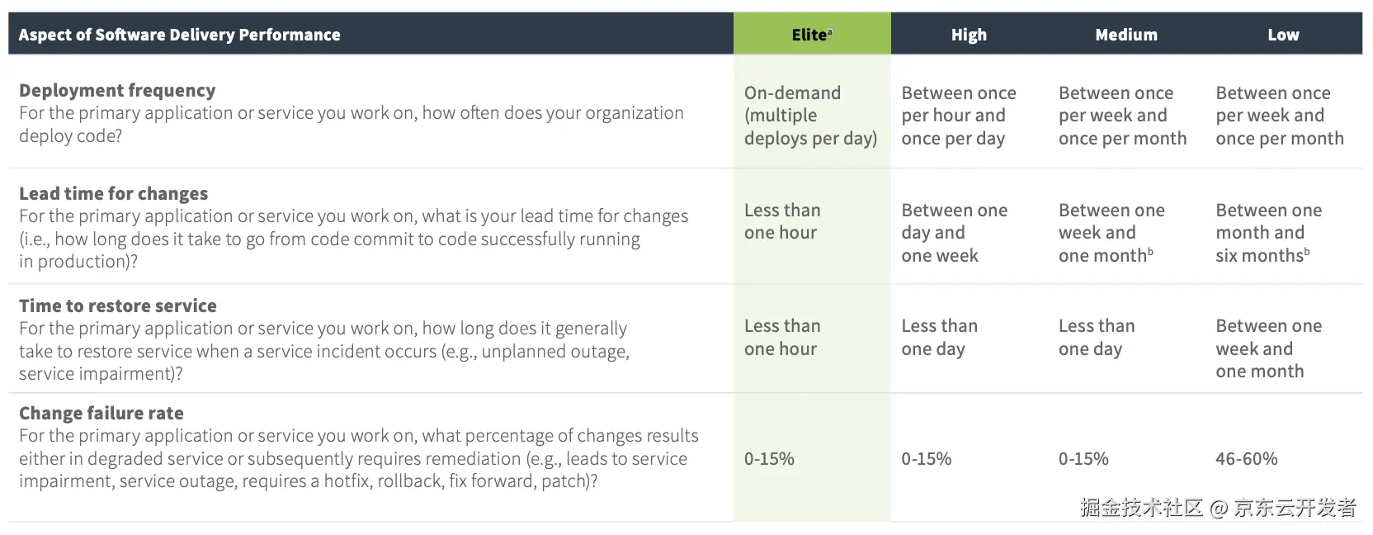Viewport: 1373px width, 535px height.
Task: Click the Medium column header
Action: (1126, 35)
